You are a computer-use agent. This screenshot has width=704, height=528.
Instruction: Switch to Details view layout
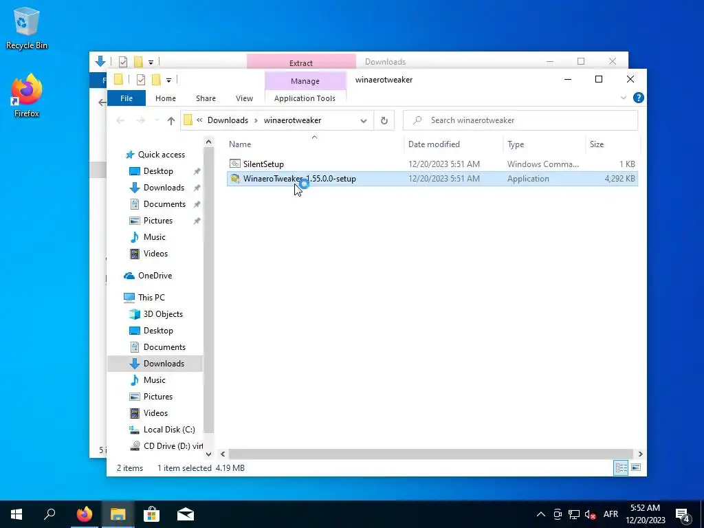click(621, 467)
